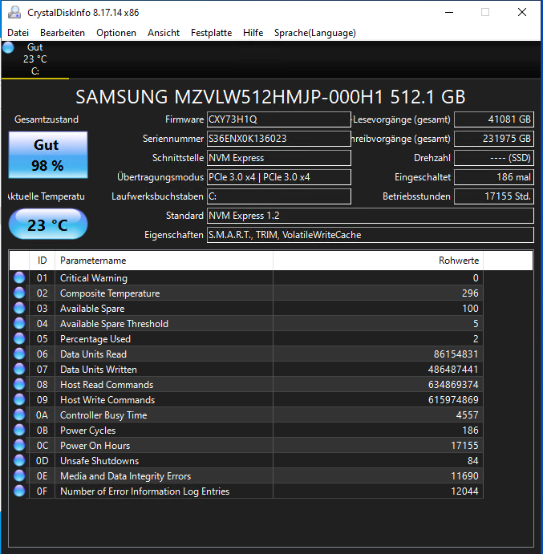The height and width of the screenshot is (554, 543).
Task: Click the ID column header
Action: (x=42, y=261)
